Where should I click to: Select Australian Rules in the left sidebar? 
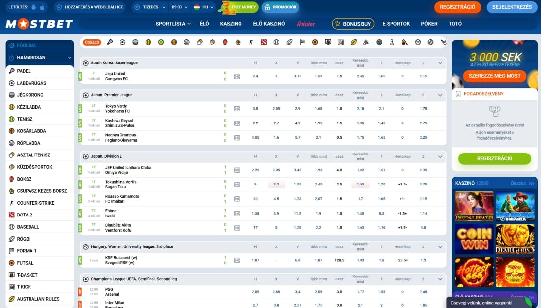click(40, 299)
